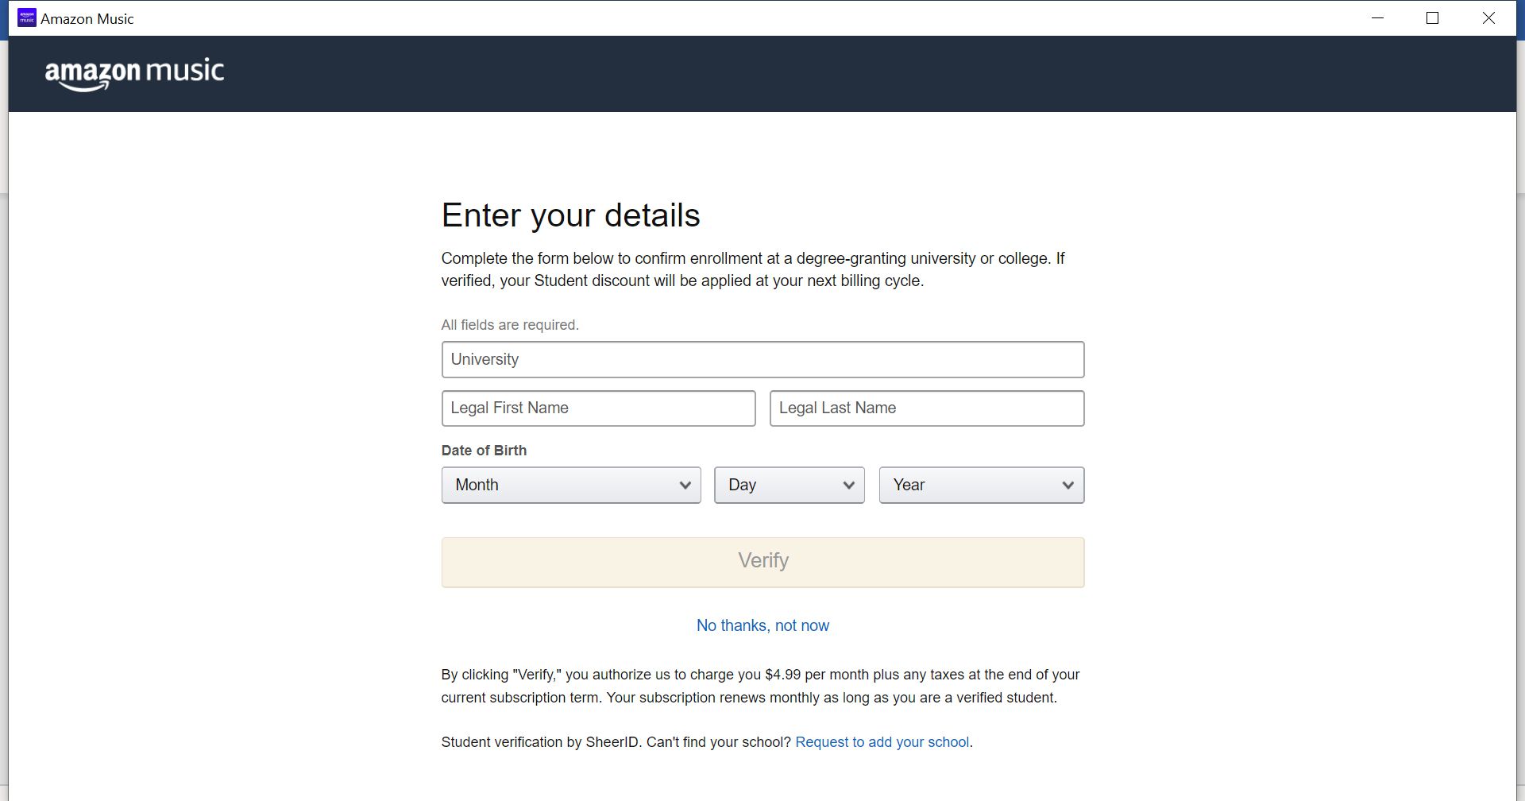Focus the University input field
Image resolution: width=1525 pixels, height=801 pixels.
tap(762, 359)
